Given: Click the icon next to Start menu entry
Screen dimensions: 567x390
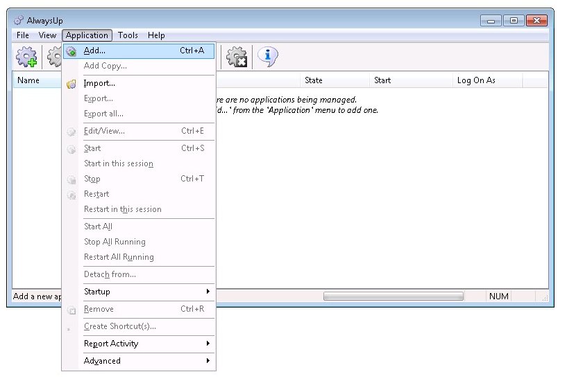Looking at the screenshot, I should (71, 149).
